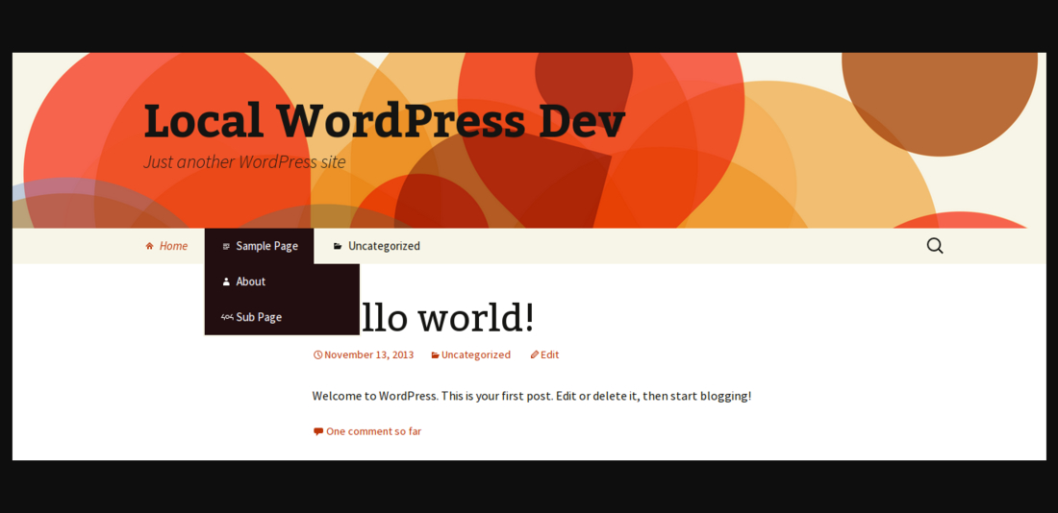The height and width of the screenshot is (513, 1058).
Task: Click the tagline Just another WordPress site
Action: click(244, 161)
